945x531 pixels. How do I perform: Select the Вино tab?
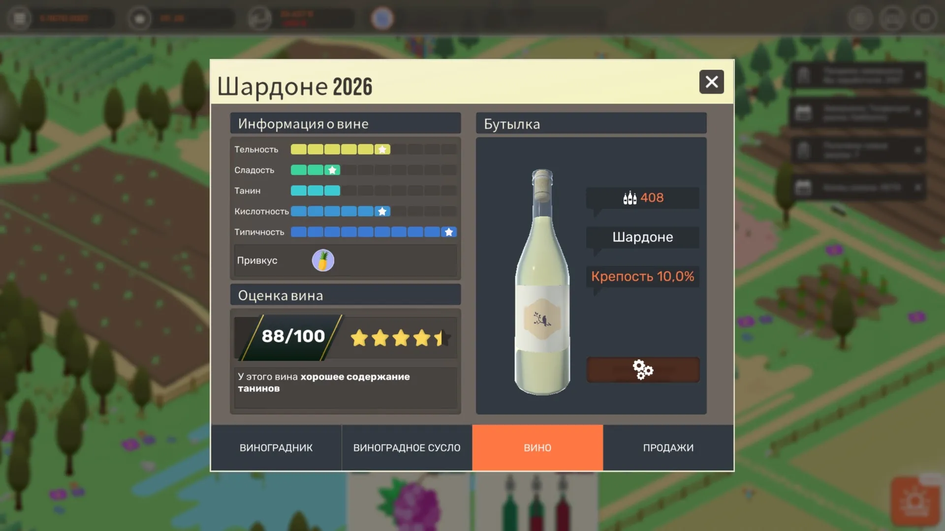tap(537, 447)
